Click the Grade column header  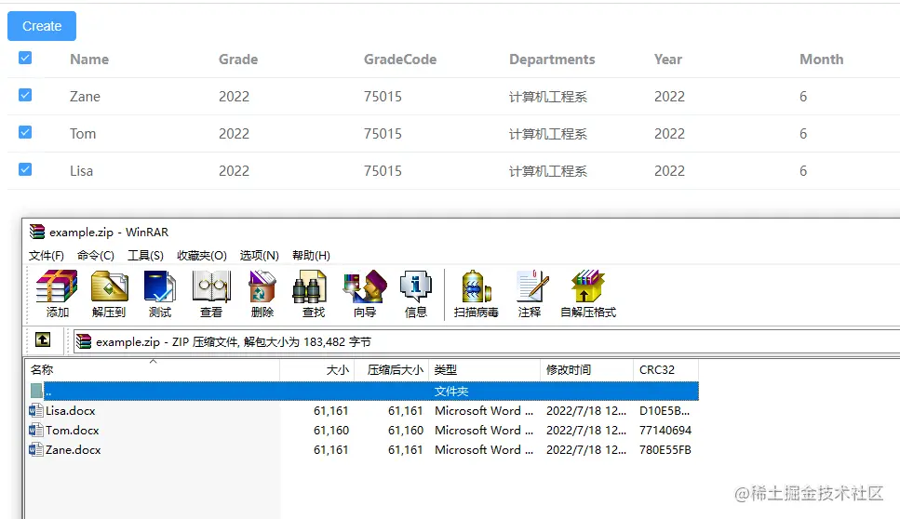point(238,60)
